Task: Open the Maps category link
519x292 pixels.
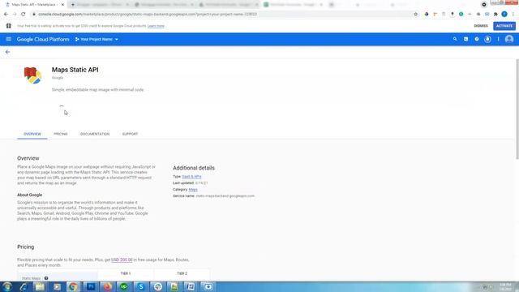Action: pyautogui.click(x=193, y=190)
